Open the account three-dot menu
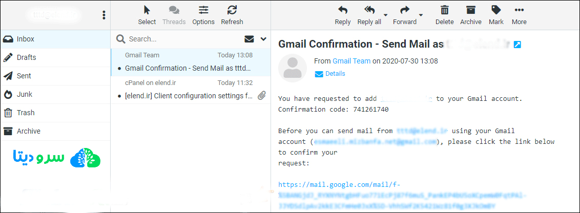Viewport: 580px width, 213px height. point(104,15)
